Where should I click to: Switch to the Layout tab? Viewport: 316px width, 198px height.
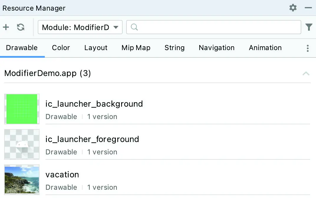tap(96, 48)
